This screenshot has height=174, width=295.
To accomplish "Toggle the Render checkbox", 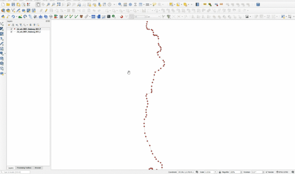I will (267, 172).
